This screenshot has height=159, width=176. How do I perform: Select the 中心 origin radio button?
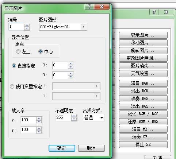(41, 51)
